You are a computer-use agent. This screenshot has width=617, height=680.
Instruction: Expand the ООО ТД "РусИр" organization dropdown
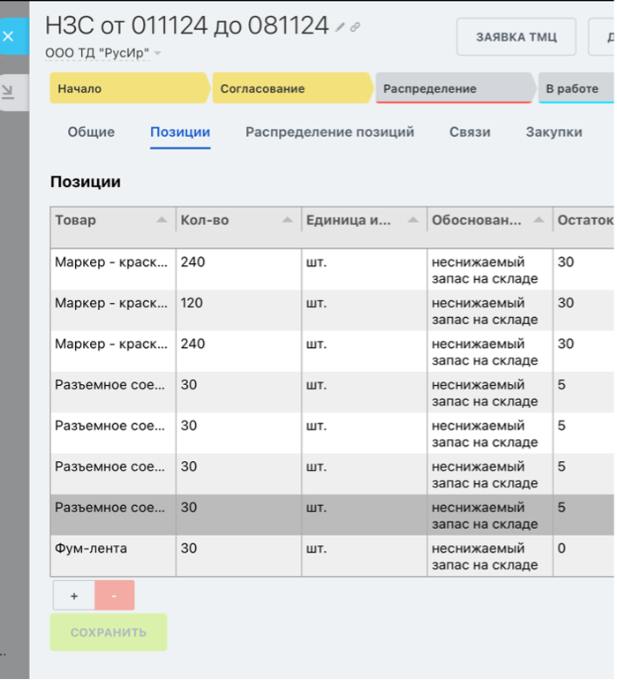[x=158, y=54]
